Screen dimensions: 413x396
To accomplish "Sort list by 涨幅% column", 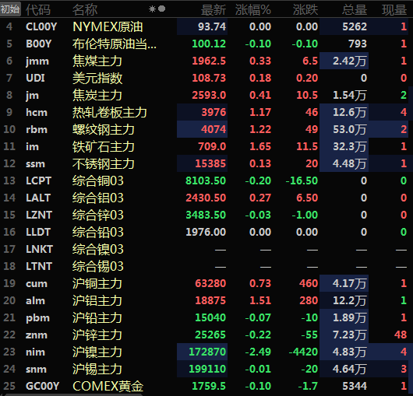I will pyautogui.click(x=253, y=10).
